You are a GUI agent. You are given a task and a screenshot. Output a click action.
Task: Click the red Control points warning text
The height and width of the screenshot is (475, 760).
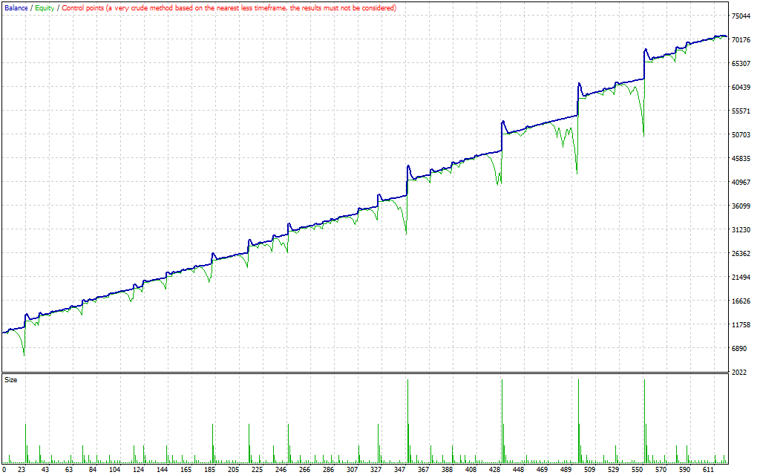point(229,7)
